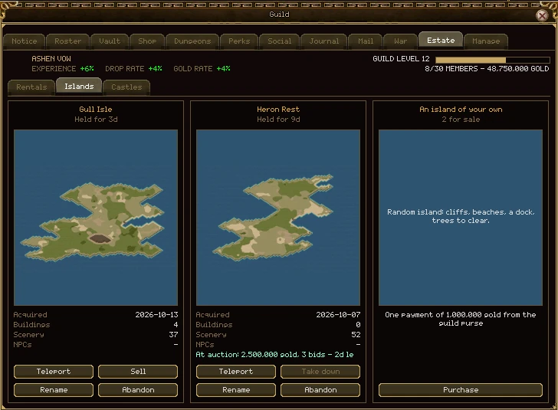This screenshot has width=558, height=410.
Task: Click Heron Rest Scenery value 52
Action: pos(356,335)
